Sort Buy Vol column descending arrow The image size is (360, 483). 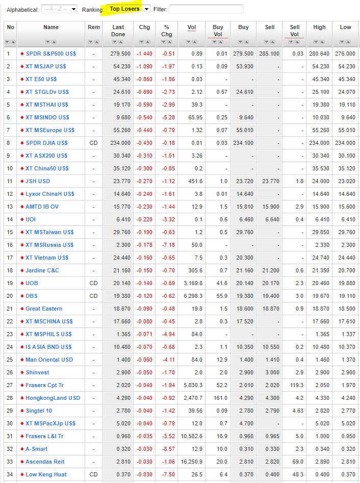pyautogui.click(x=215, y=42)
